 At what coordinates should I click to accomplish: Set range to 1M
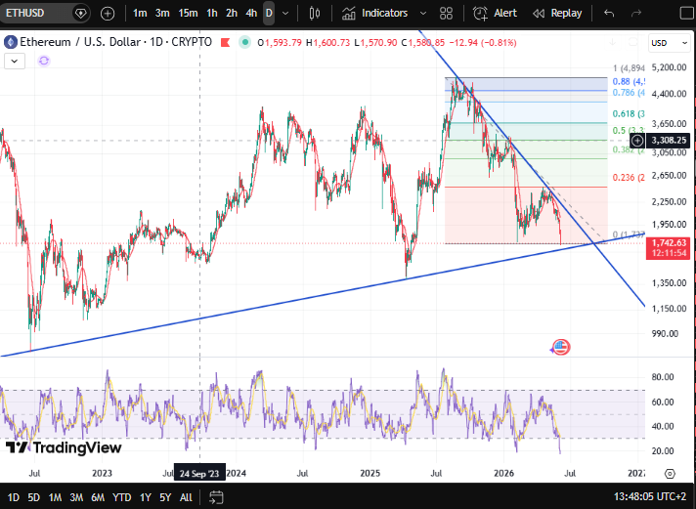tap(55, 497)
